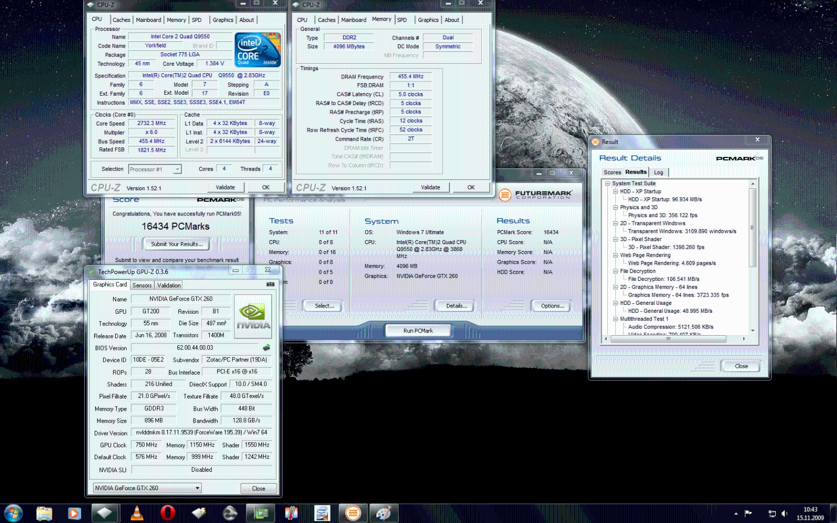Click OK in right CPU-Z window

(x=471, y=187)
